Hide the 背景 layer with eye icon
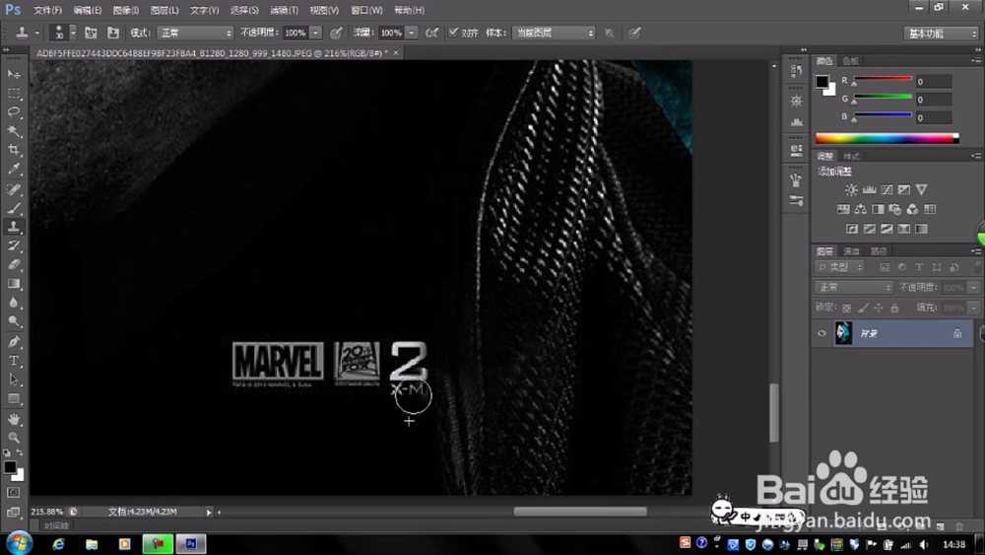This screenshot has width=985, height=555. click(x=821, y=333)
